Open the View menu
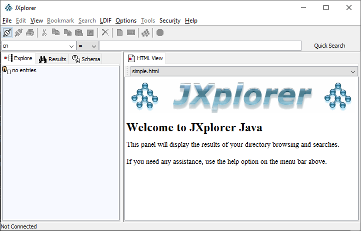This screenshot has height=231, width=361. (36, 21)
